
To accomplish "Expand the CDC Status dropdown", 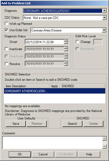I will coord(104,18).
